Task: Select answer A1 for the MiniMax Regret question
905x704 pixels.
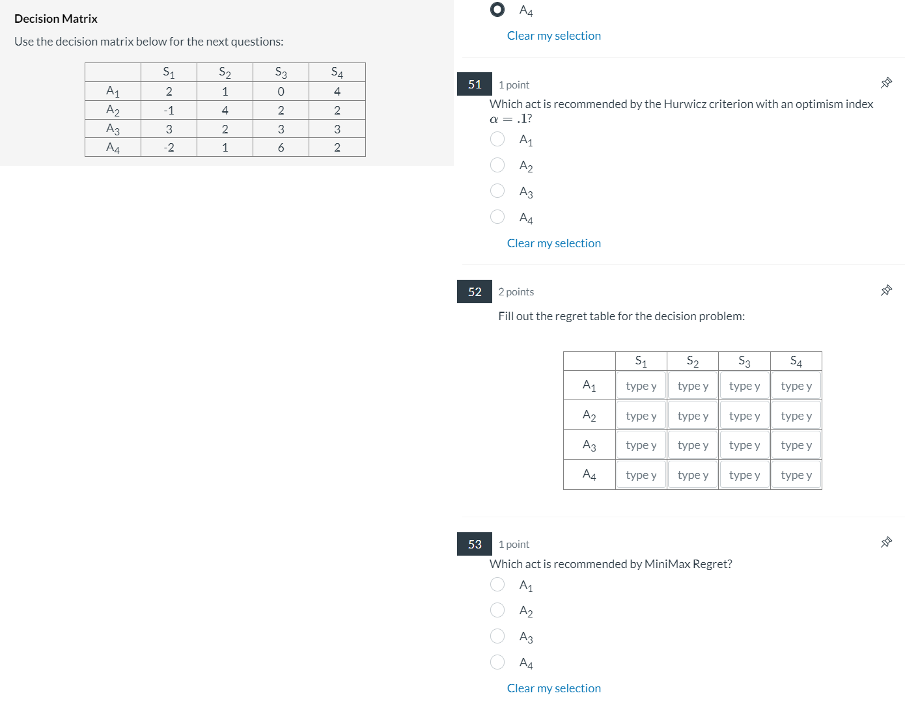Action: tap(497, 584)
